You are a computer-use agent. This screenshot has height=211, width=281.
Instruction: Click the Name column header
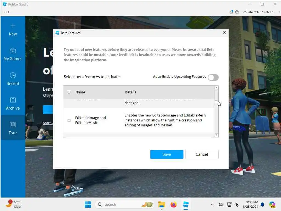[x=80, y=92]
